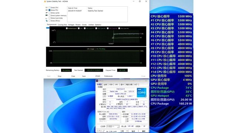Click the 确定 button in CPU-Z

[144, 131]
